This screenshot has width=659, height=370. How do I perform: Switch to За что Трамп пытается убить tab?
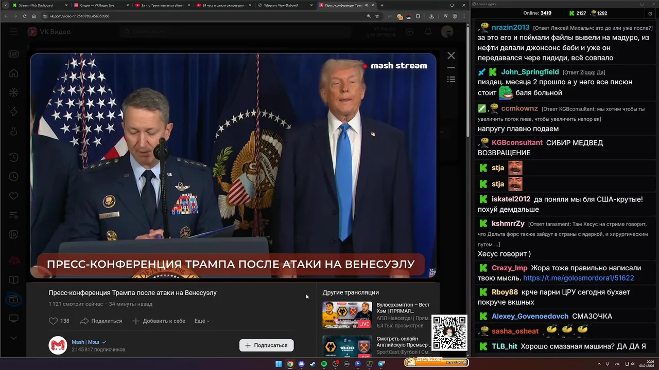(x=162, y=5)
